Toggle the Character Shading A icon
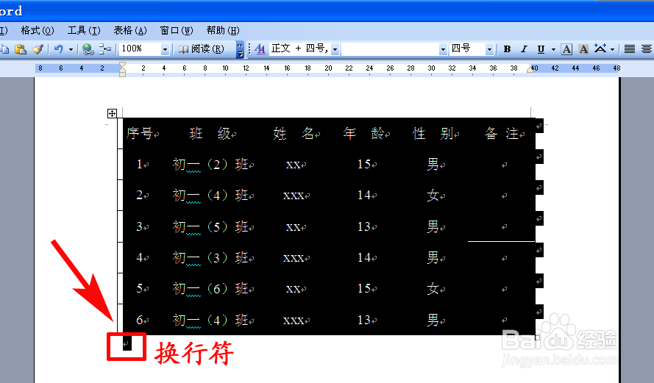The width and height of the screenshot is (654, 383). click(x=583, y=49)
